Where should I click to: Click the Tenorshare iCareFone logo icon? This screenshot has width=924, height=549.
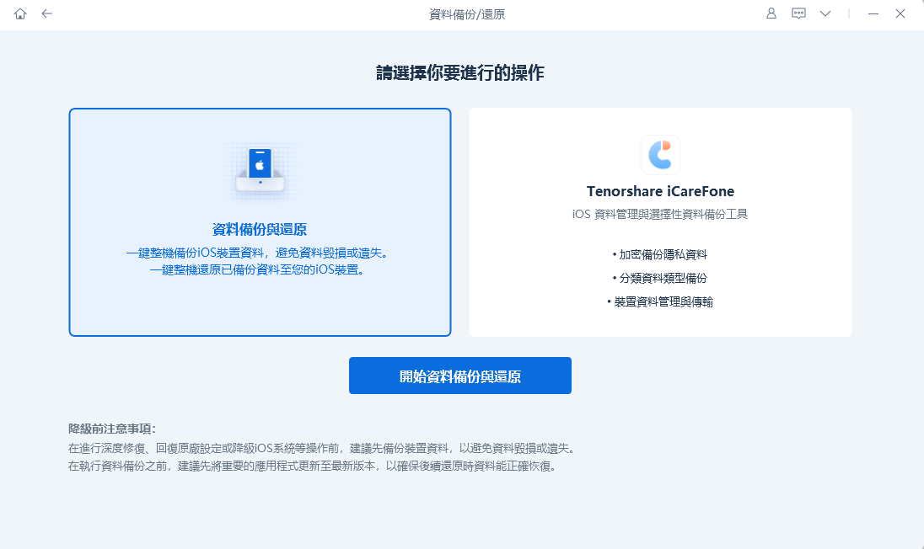(x=660, y=155)
